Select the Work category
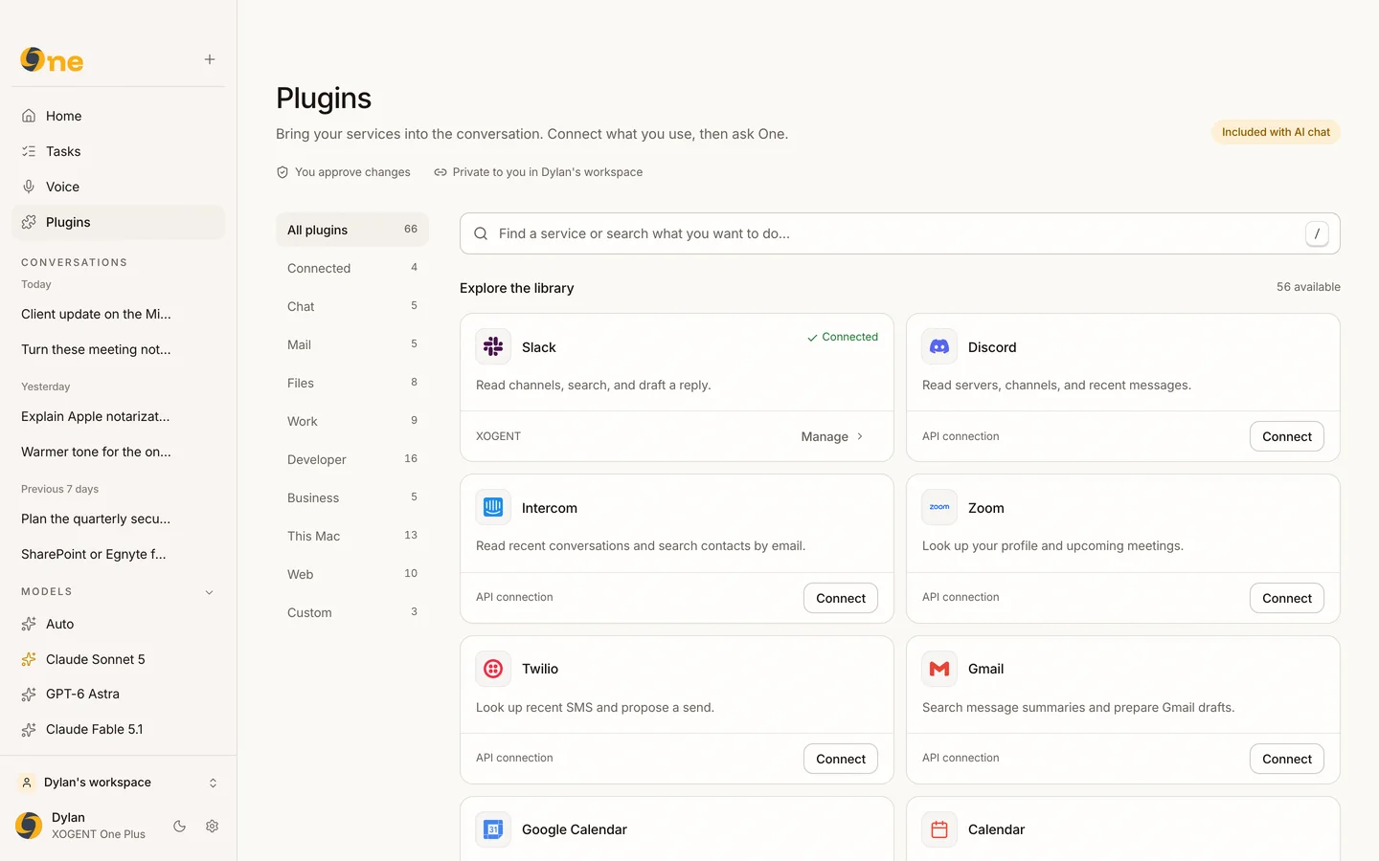This screenshot has height=861, width=1379. tap(351, 421)
